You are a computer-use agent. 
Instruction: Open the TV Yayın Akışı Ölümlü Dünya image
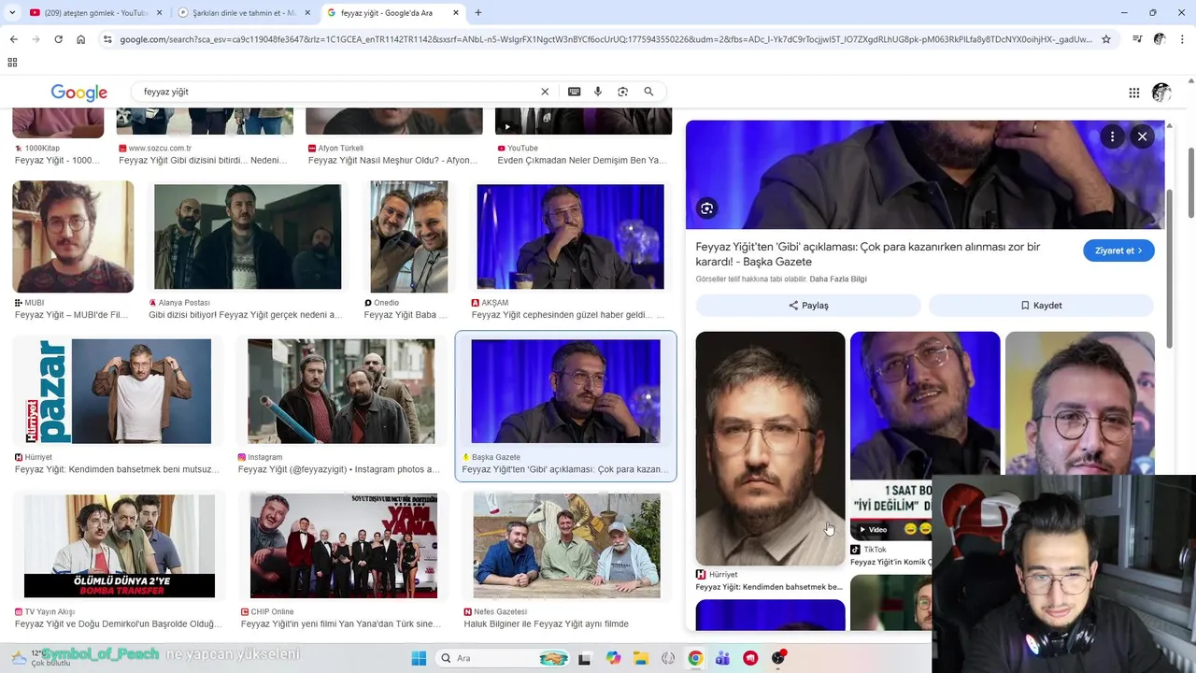click(x=120, y=546)
